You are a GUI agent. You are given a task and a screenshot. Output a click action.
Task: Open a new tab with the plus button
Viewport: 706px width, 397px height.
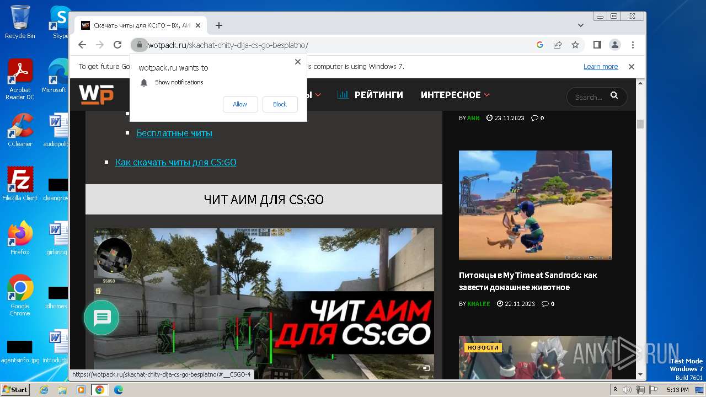point(219,25)
